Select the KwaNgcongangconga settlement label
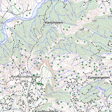112x112 pixels. pyautogui.click(x=26, y=77)
